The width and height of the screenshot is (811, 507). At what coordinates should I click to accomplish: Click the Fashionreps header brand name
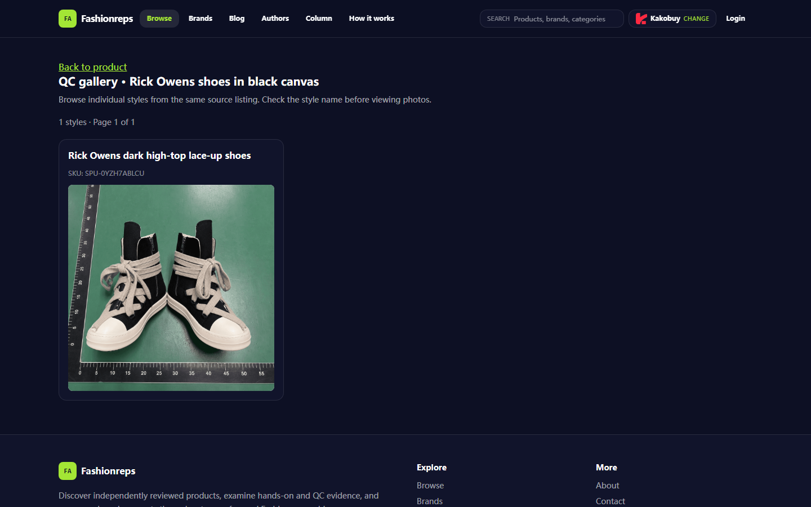pyautogui.click(x=107, y=19)
